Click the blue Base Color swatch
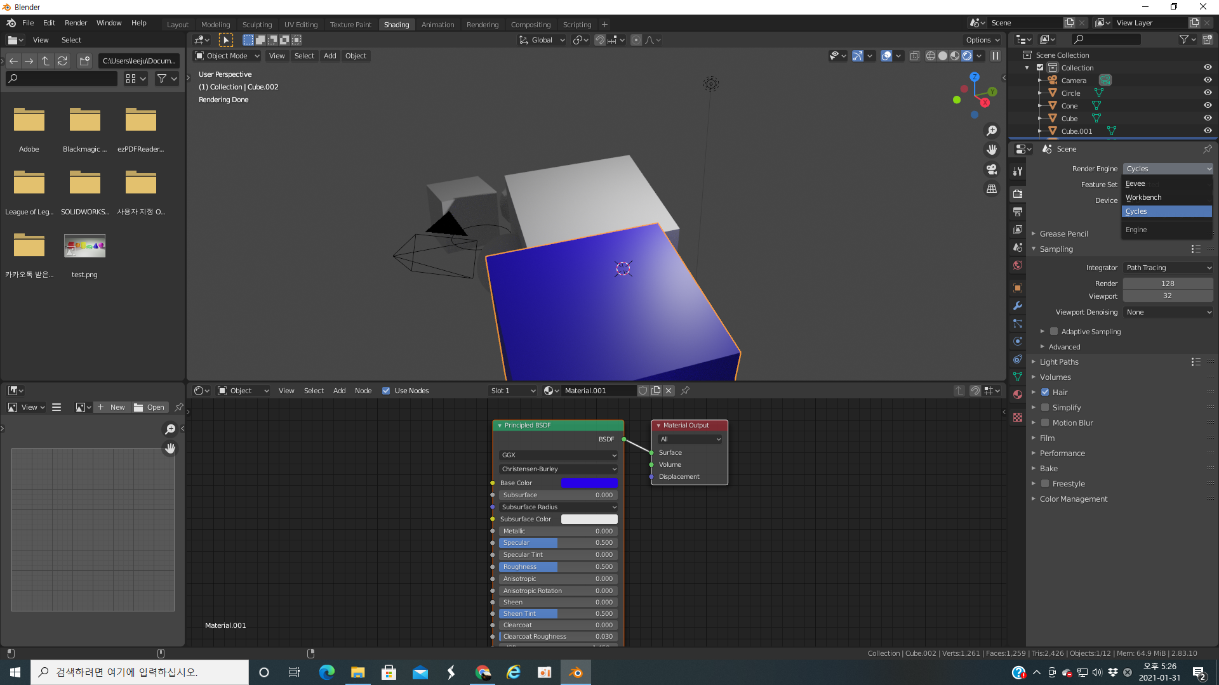Viewport: 1219px width, 685px height. tap(589, 483)
